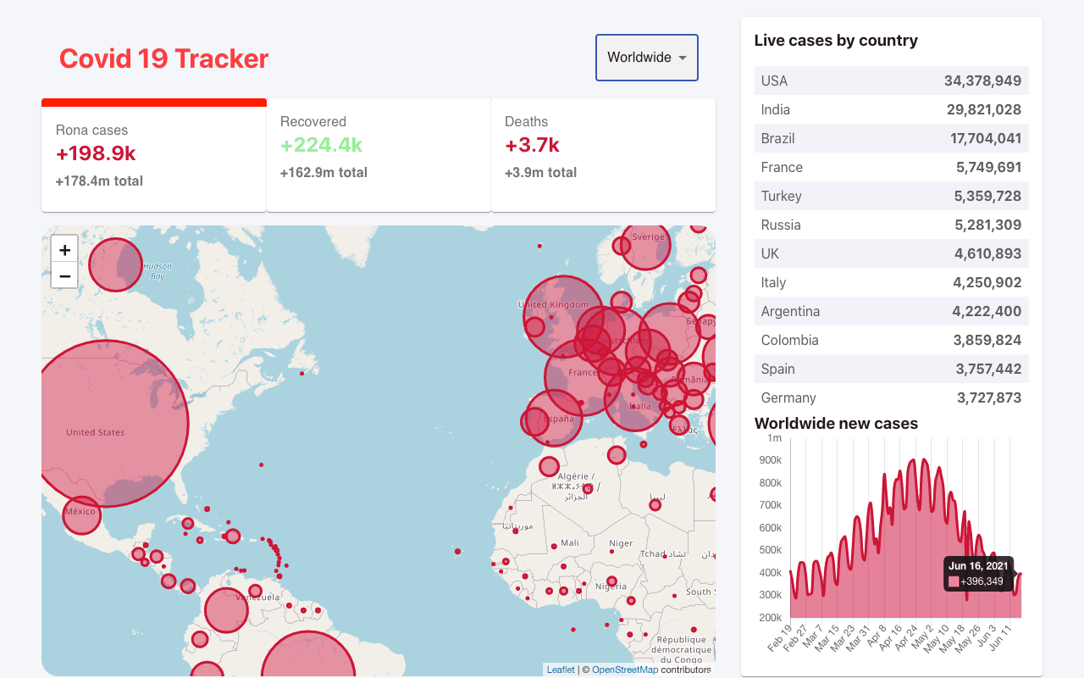Click the Spain row in live cases
The width and height of the screenshot is (1084, 678).
(892, 369)
